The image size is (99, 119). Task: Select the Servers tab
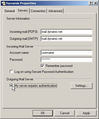click(23, 10)
